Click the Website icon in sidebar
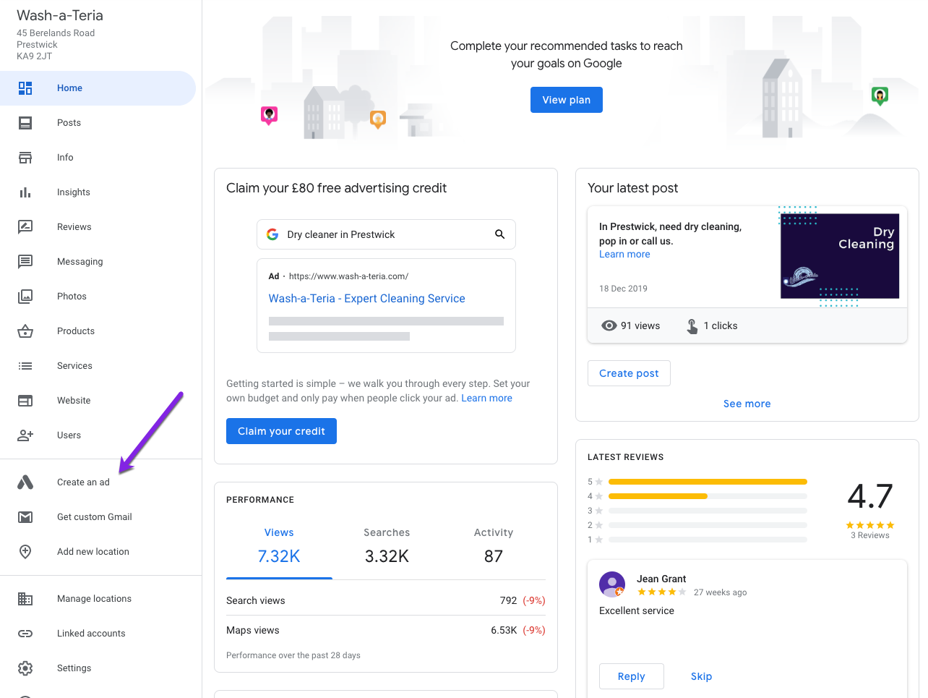 pyautogui.click(x=25, y=401)
